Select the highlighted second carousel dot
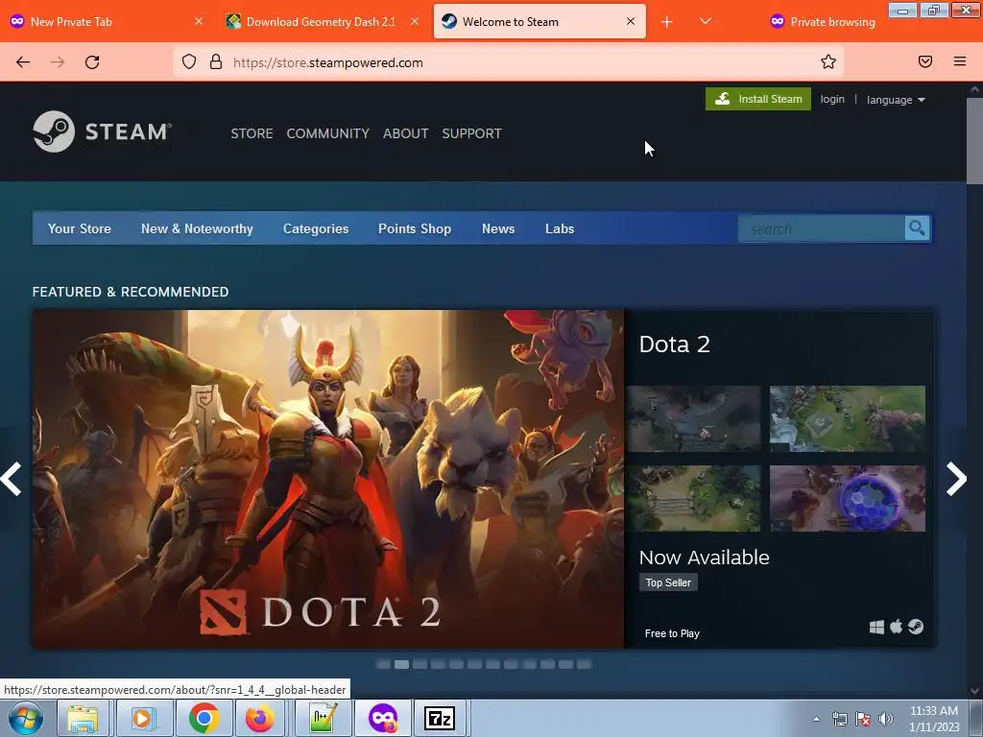 (x=401, y=664)
